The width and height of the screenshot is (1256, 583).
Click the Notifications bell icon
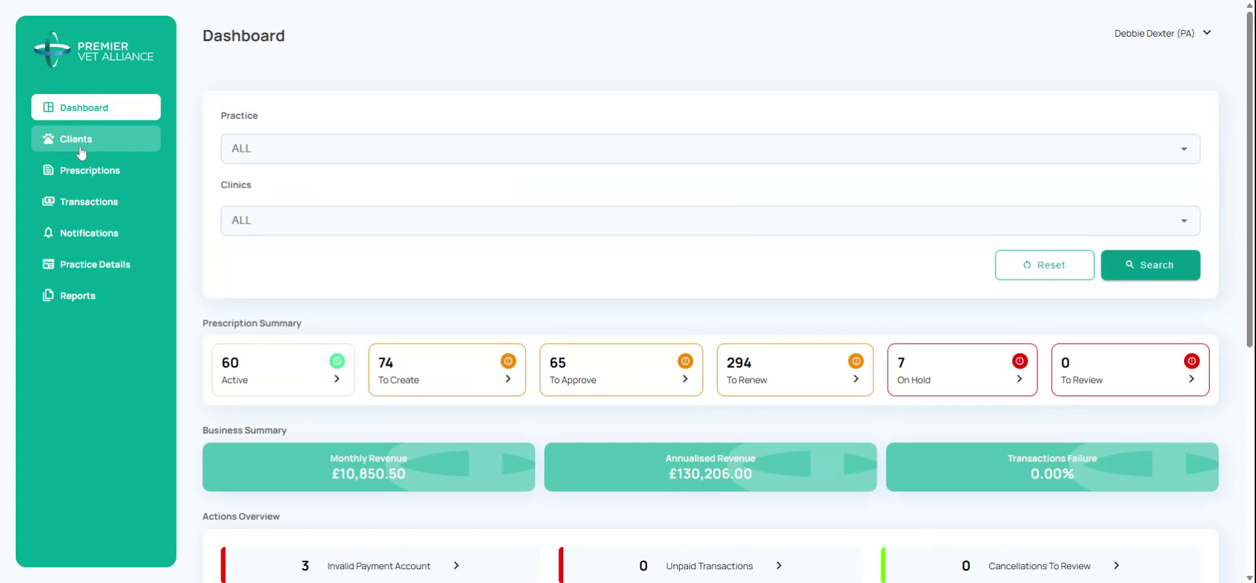48,233
